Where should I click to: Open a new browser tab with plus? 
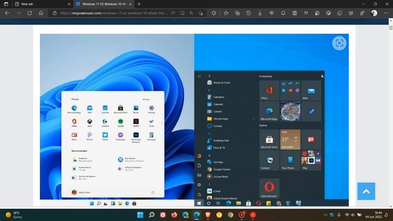(x=139, y=4)
